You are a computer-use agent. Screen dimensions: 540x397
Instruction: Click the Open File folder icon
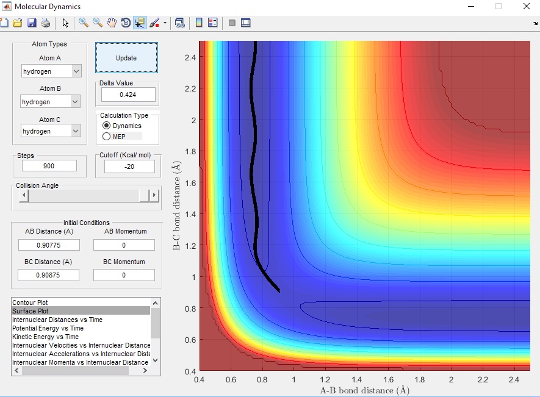17,23
